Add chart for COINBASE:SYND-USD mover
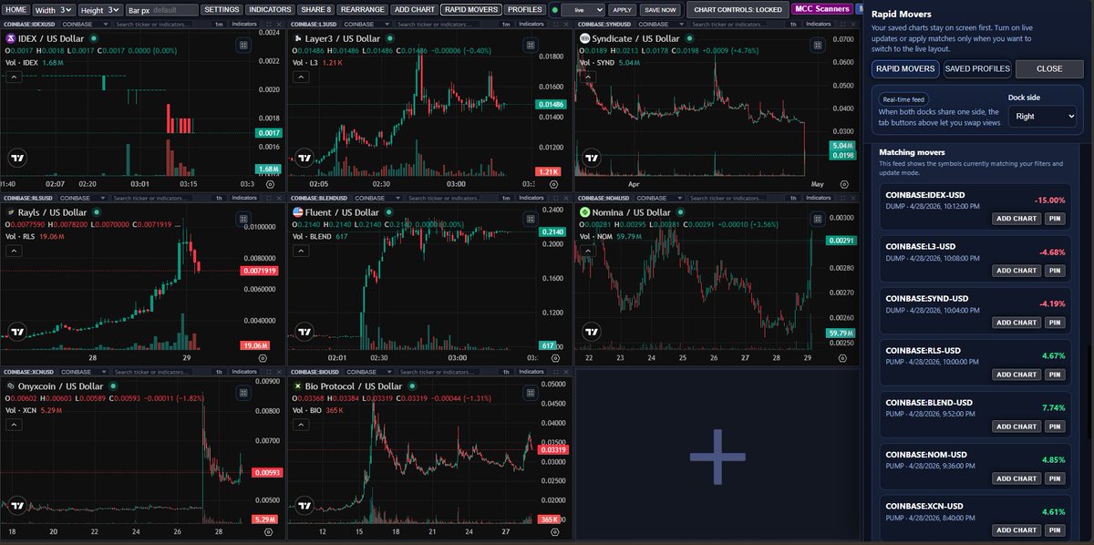The image size is (1094, 545). point(1017,323)
